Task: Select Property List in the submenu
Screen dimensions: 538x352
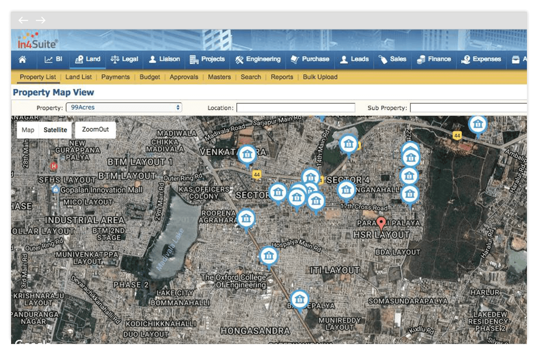Action: pos(38,77)
